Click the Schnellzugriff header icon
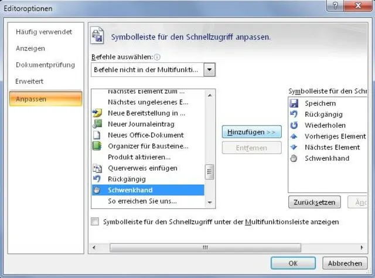This screenshot has width=375, height=278. [x=97, y=36]
